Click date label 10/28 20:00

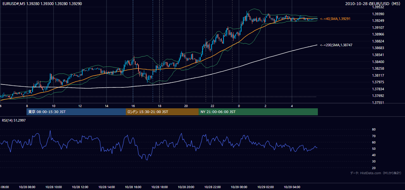[186, 187]
